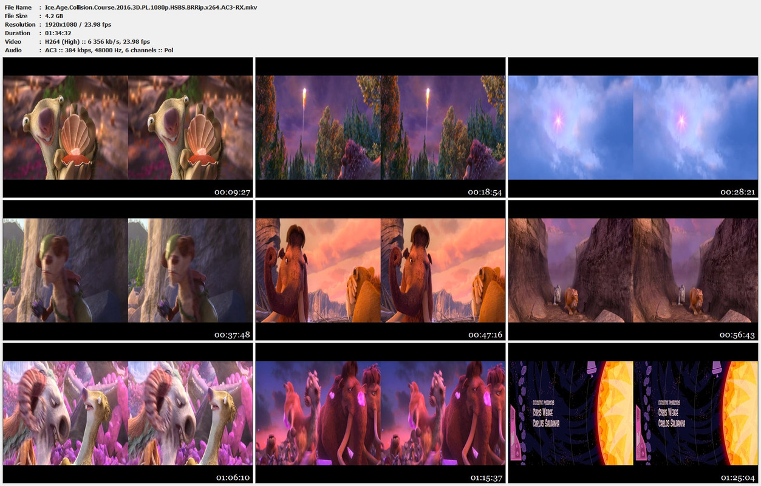Screen dimensions: 761x486
Task: Click the video codec line H264 (High)
Action: (x=97, y=41)
